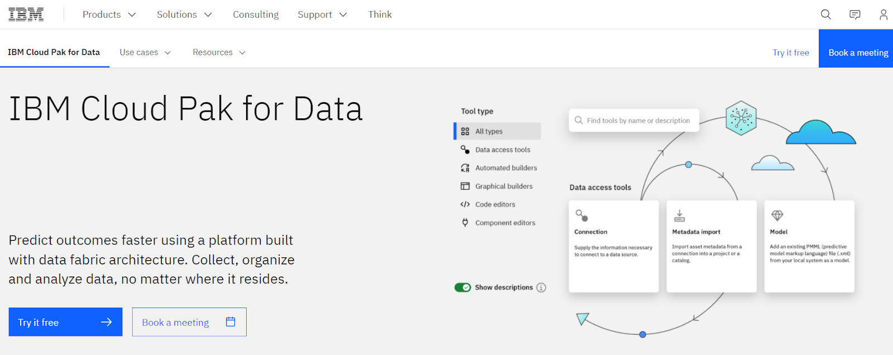The image size is (893, 355).
Task: Expand the Solutions menu chevron
Action: [208, 15]
